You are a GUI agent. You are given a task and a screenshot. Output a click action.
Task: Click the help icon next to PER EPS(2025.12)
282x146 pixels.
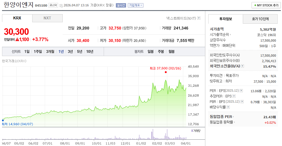[241, 91]
